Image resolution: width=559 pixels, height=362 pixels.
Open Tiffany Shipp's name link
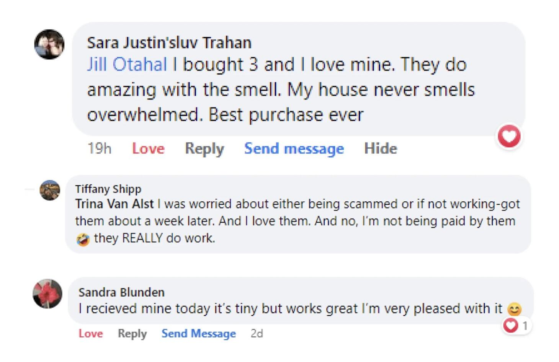(x=108, y=189)
